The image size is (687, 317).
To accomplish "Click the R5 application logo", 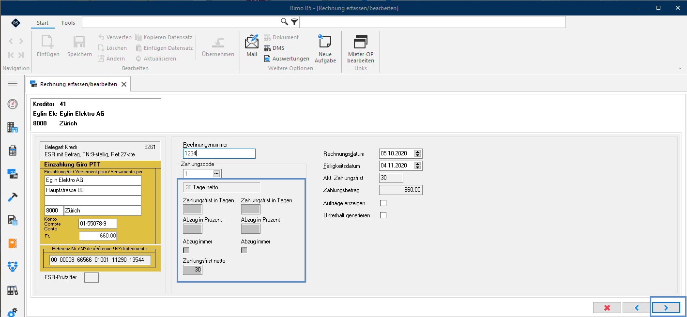I will coord(16,23).
